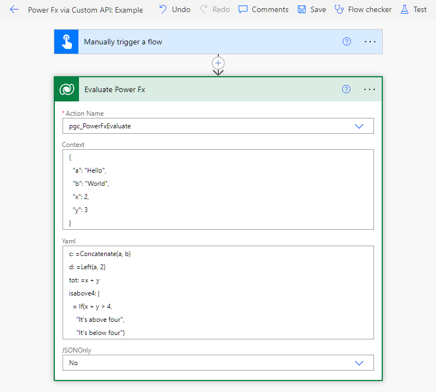Click the "It's below four") line
Image resolution: width=436 pixels, height=392 pixels.
pyautogui.click(x=101, y=333)
